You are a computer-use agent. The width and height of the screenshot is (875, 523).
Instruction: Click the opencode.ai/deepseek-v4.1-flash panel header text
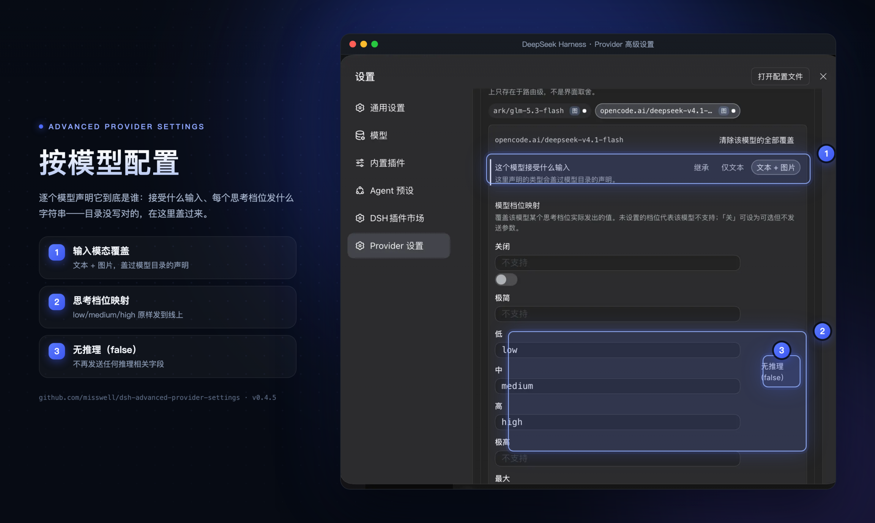tap(559, 140)
